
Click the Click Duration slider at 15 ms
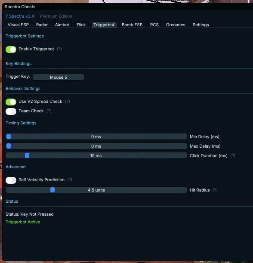pos(96,155)
